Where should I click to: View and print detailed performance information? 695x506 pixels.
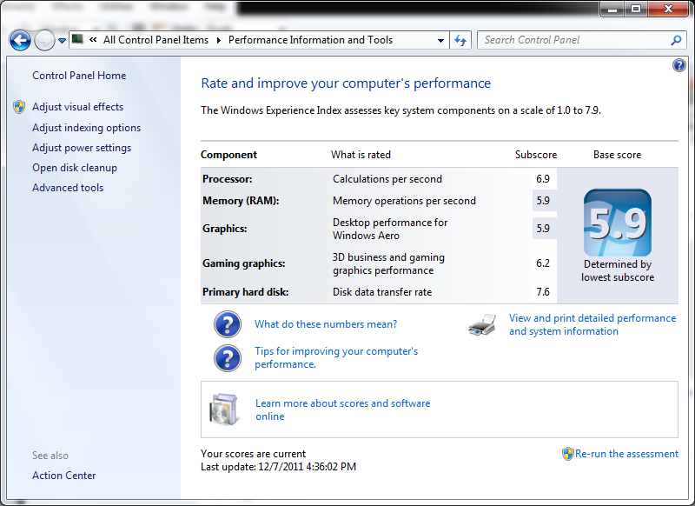(592, 324)
